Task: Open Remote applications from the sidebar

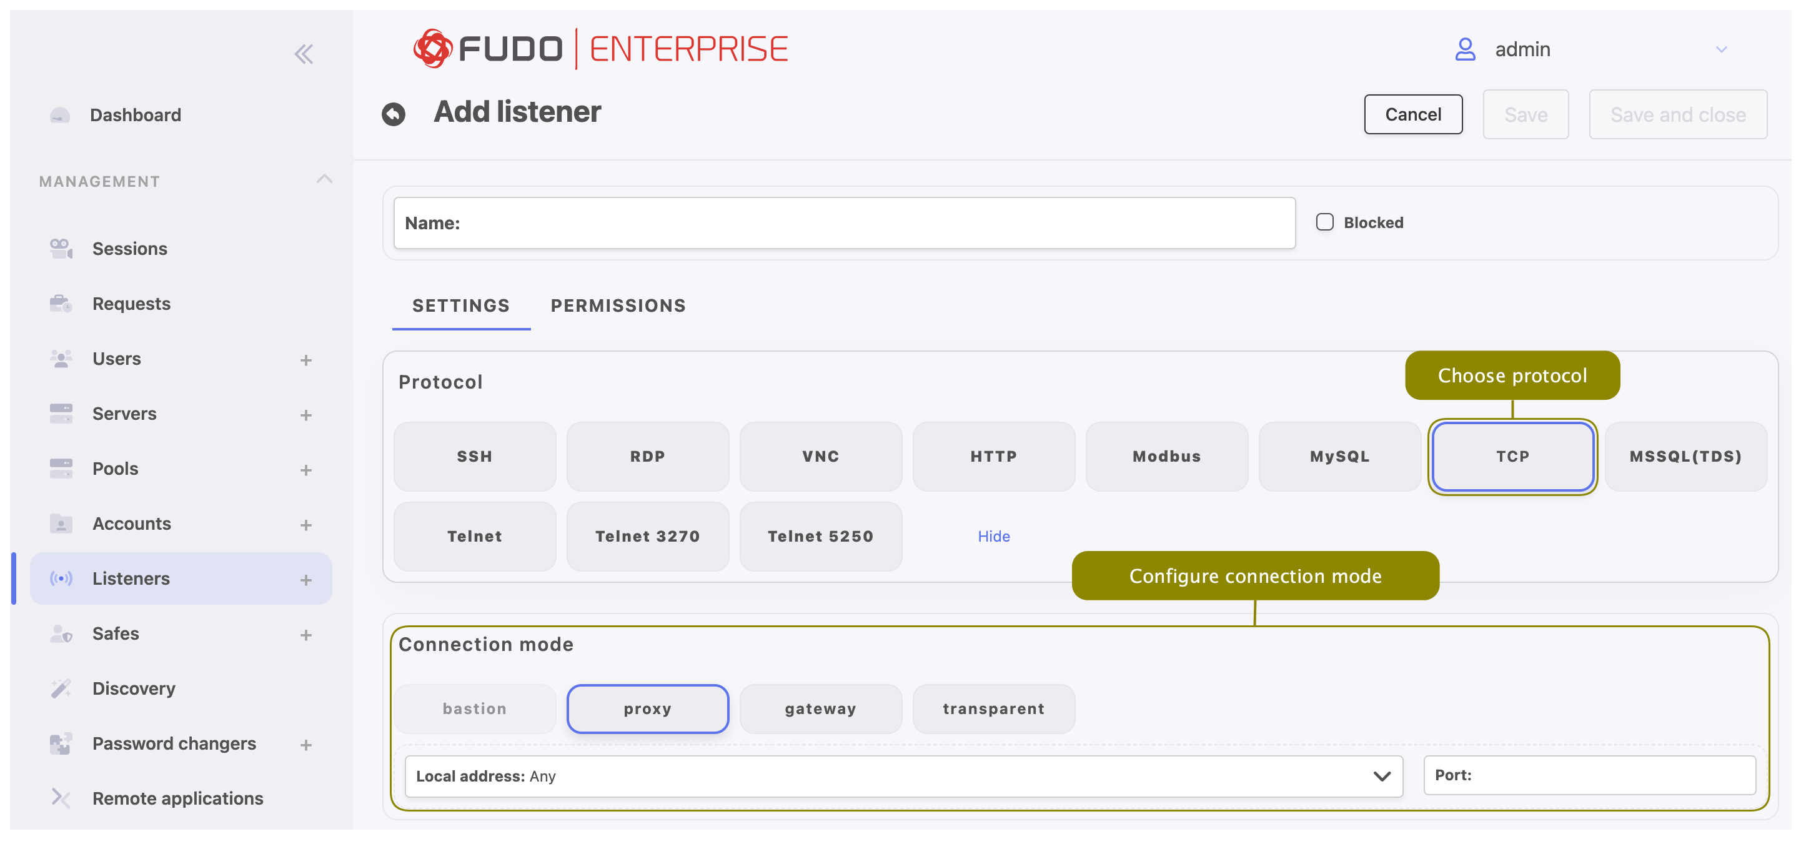Action: [177, 798]
